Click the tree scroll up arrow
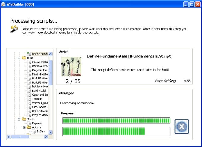202x147 pixels. 50,54
